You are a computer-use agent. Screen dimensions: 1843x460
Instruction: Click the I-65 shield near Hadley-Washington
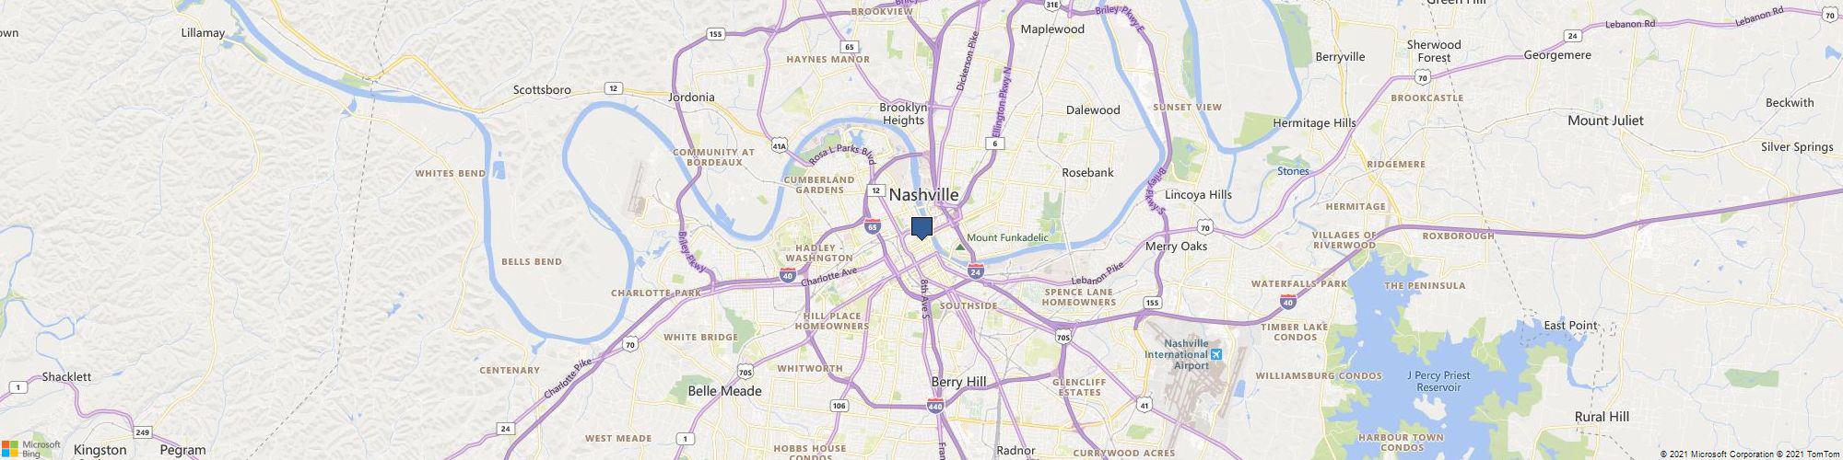pyautogui.click(x=872, y=225)
